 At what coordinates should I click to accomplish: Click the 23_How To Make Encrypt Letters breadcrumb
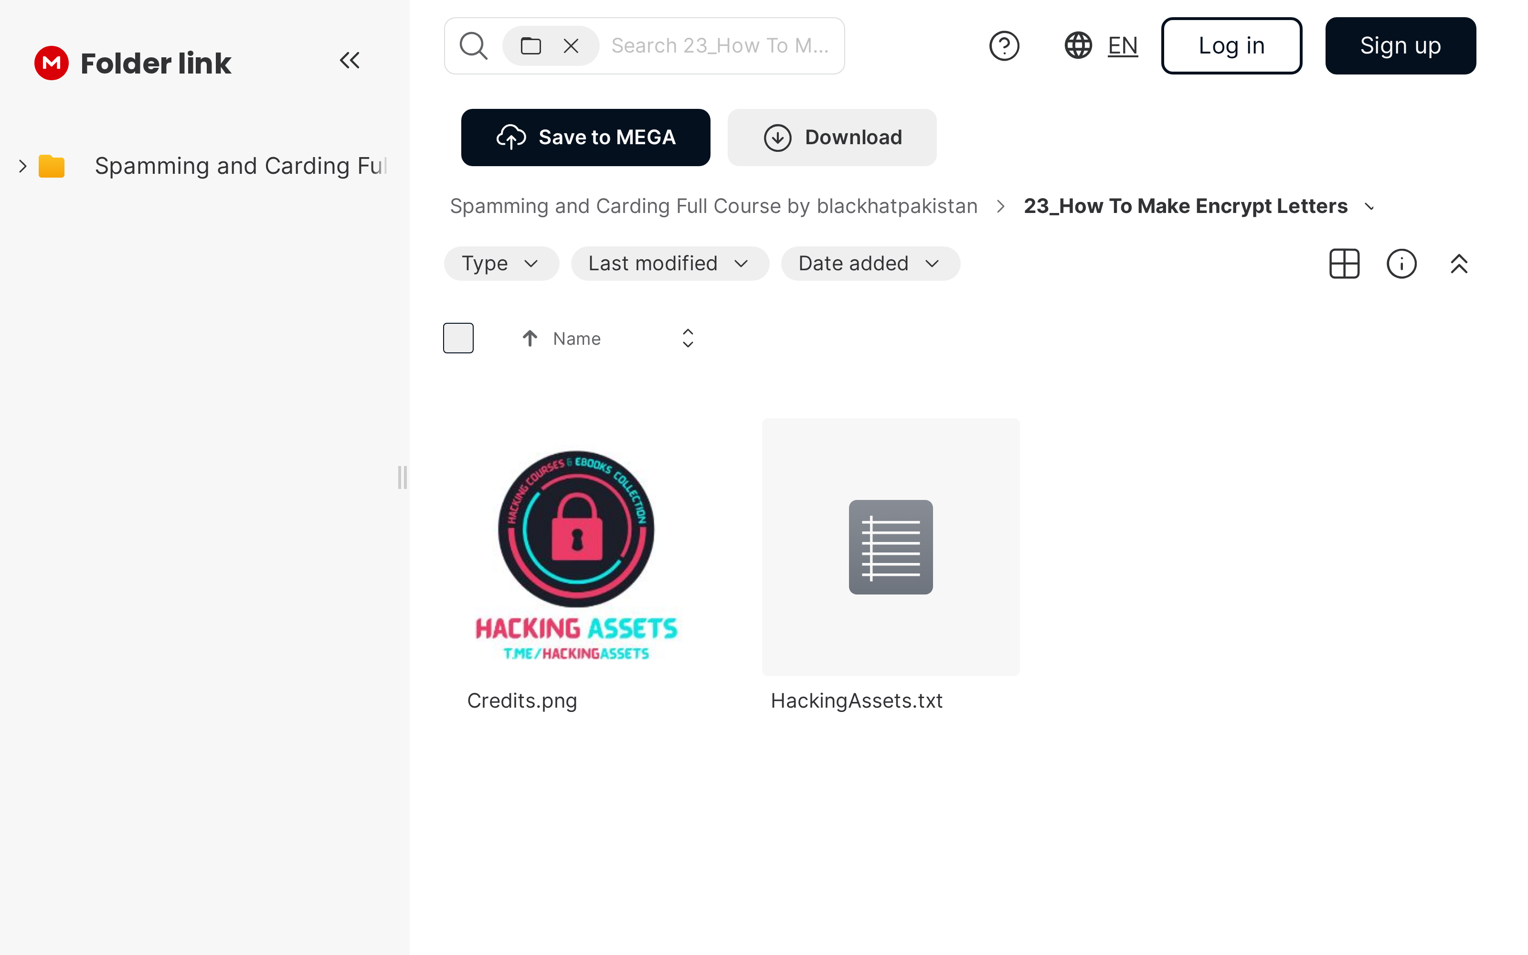tap(1185, 207)
